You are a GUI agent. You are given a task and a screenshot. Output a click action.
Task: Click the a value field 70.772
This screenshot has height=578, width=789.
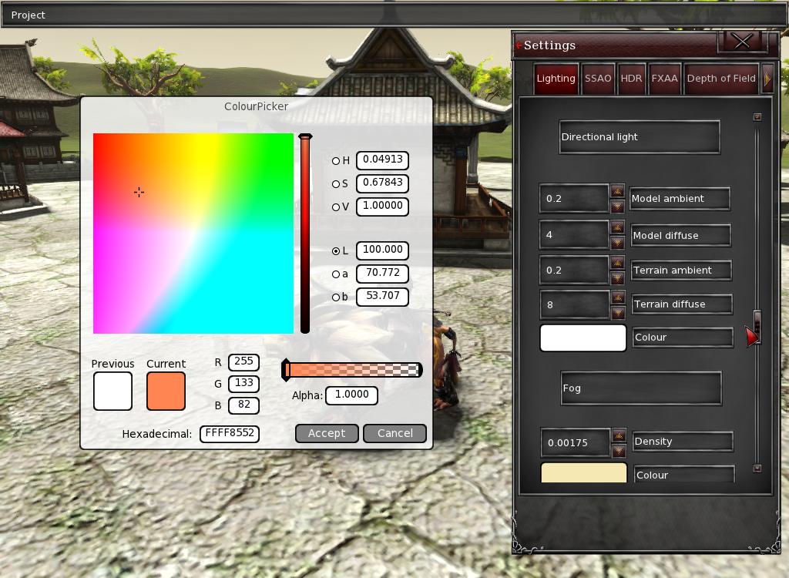point(382,274)
